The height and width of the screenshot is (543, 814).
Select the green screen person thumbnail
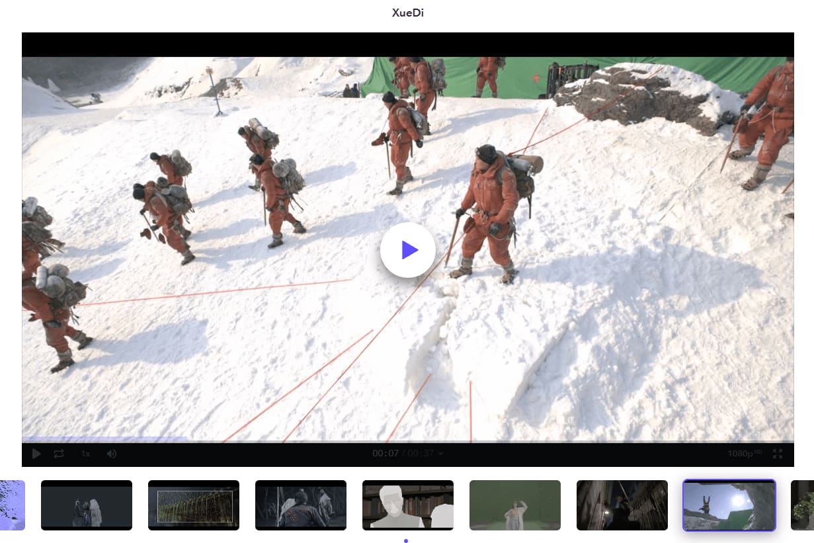[515, 505]
